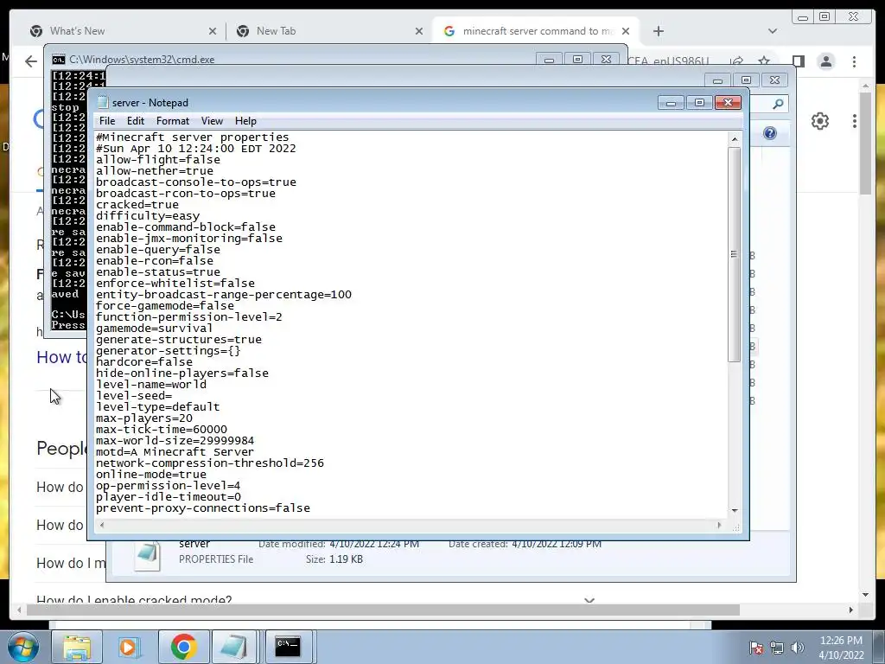Click the 'level-name=world' line
This screenshot has width=885, height=664.
150,385
